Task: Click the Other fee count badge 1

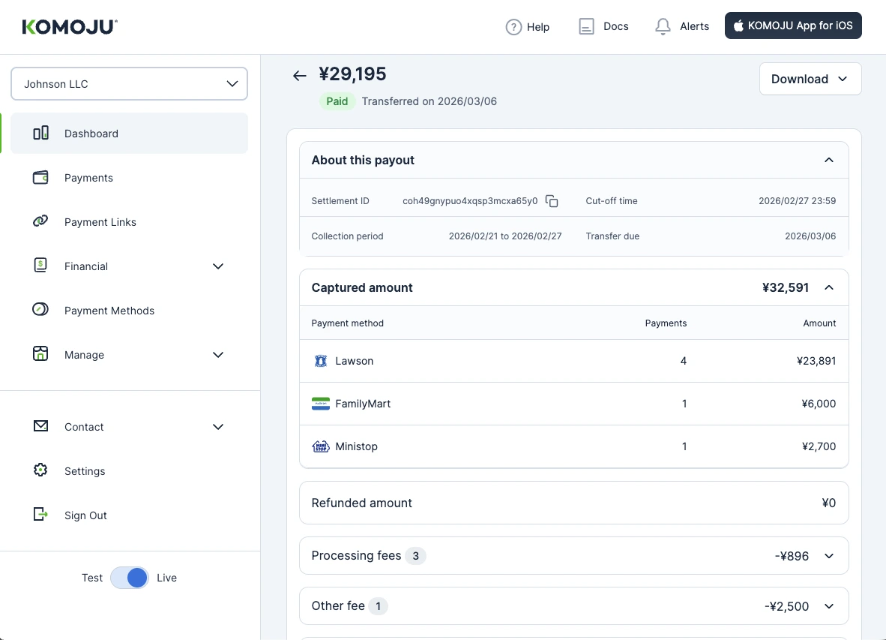Action: pos(378,606)
